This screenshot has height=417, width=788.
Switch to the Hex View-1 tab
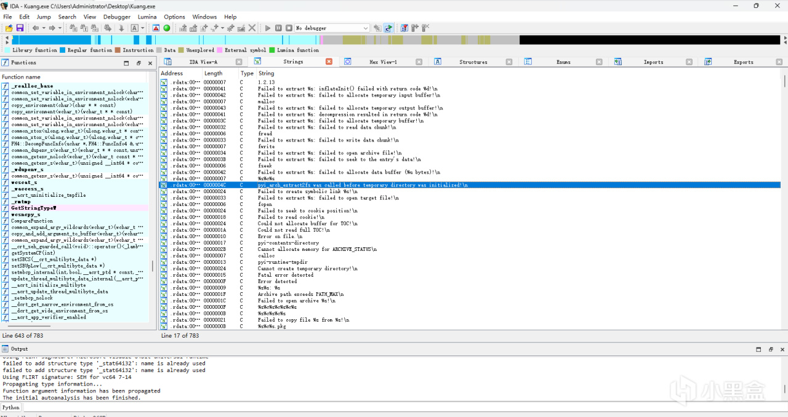click(383, 62)
